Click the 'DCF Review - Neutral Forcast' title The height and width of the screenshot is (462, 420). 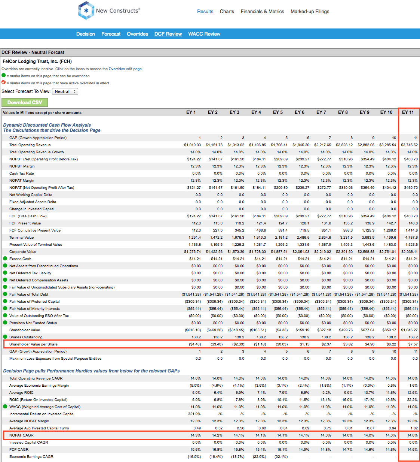(x=33, y=52)
